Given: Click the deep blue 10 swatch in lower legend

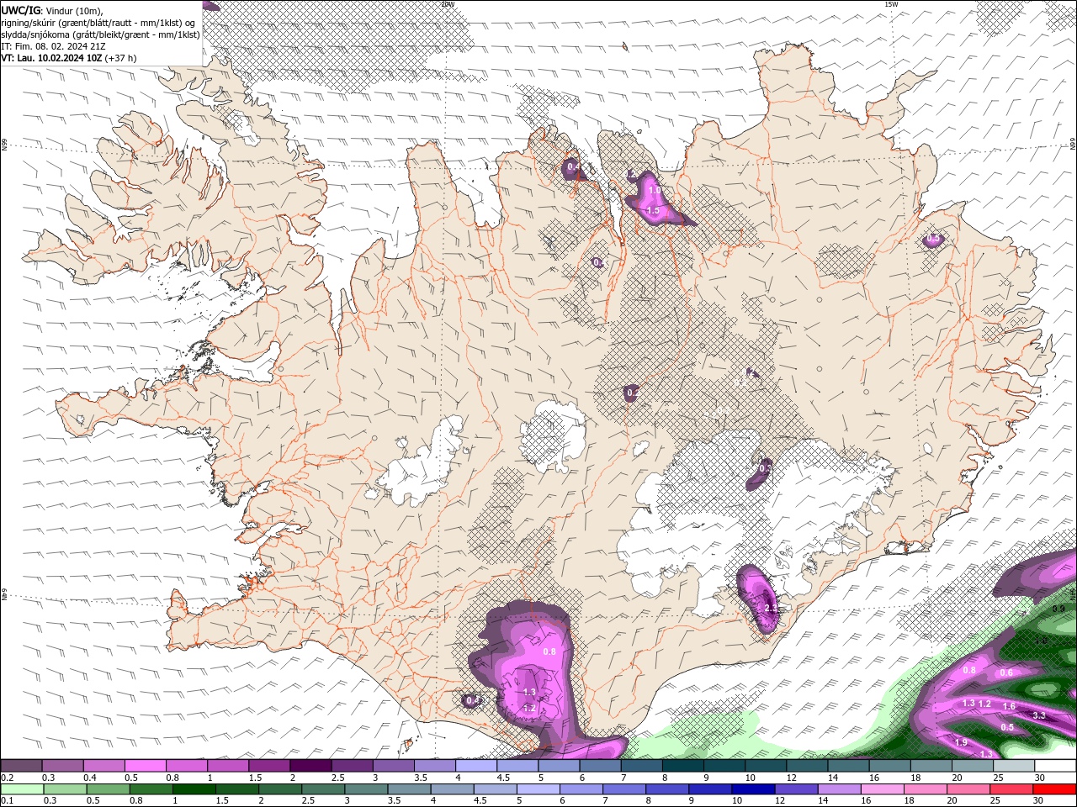Looking at the screenshot, I should point(752,789).
